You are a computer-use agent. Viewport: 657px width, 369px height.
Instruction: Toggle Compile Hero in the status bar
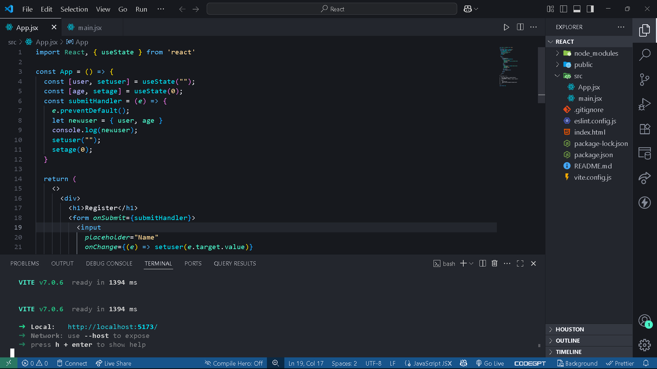pos(233,364)
